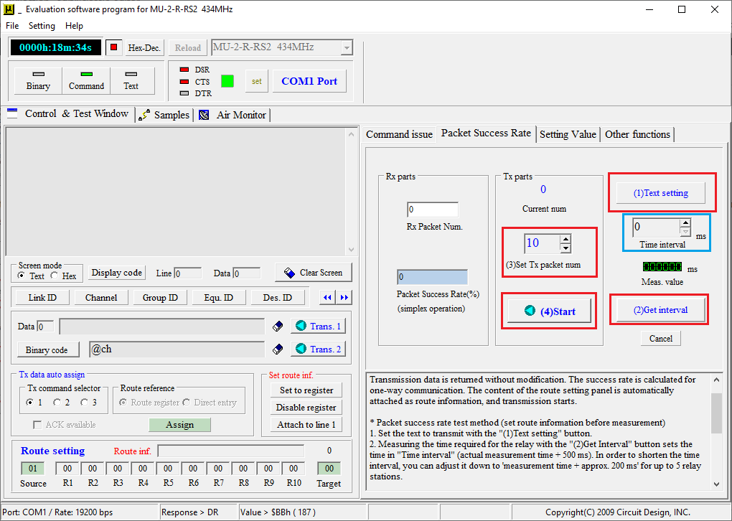Start the packet test with (4)Start

point(550,311)
